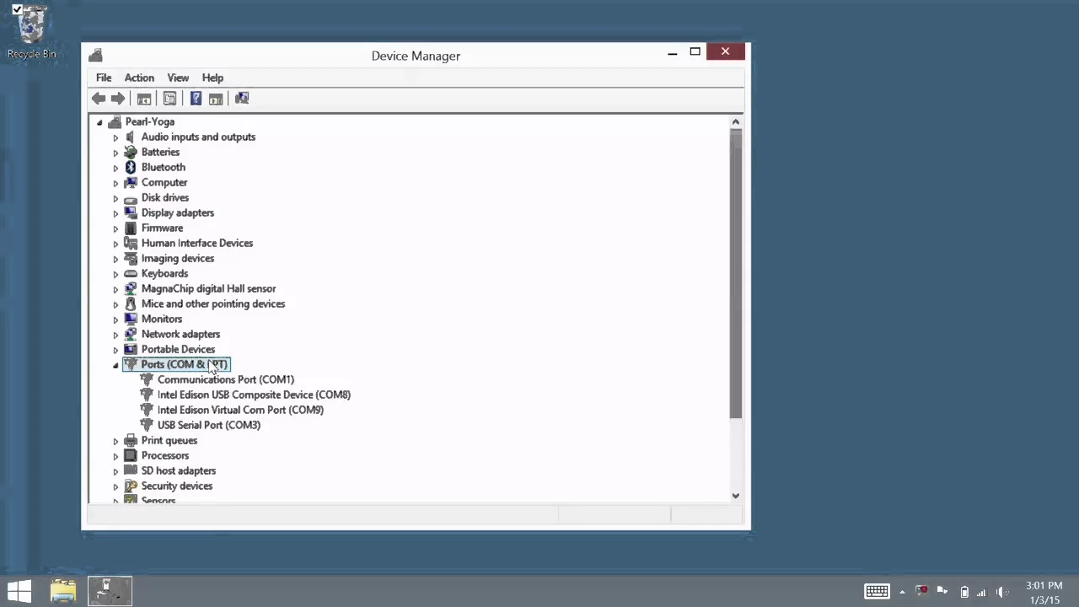Select Communications Port (COM1)
Screen dimensions: 1079x607
click(226, 379)
